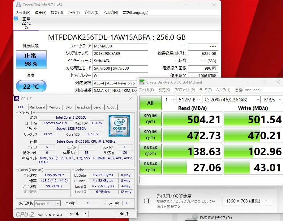Open ファイル(F) menu in CrystalDiskMark

tap(146, 90)
